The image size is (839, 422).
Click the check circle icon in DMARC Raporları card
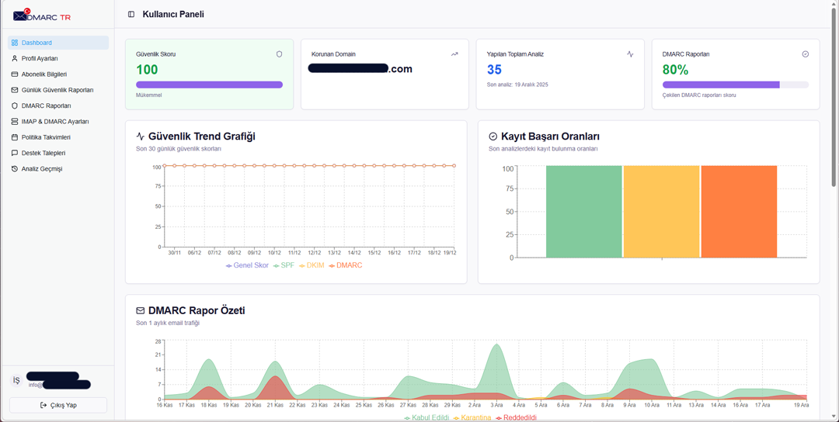(805, 54)
